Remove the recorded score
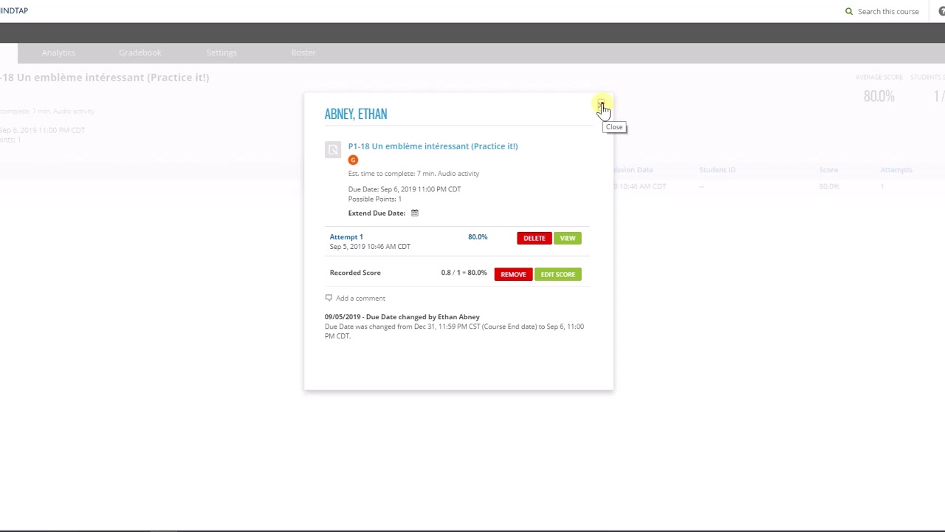The image size is (945, 532). [x=513, y=274]
